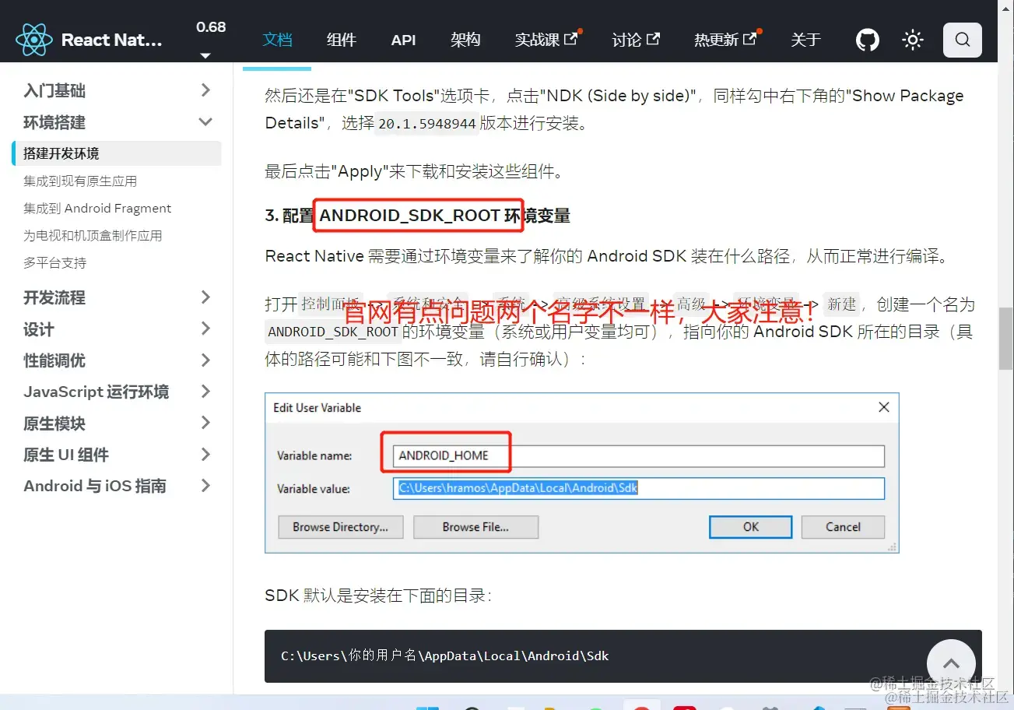Collapse the chevron beside 环境搭建
This screenshot has width=1014, height=710.
pos(205,122)
